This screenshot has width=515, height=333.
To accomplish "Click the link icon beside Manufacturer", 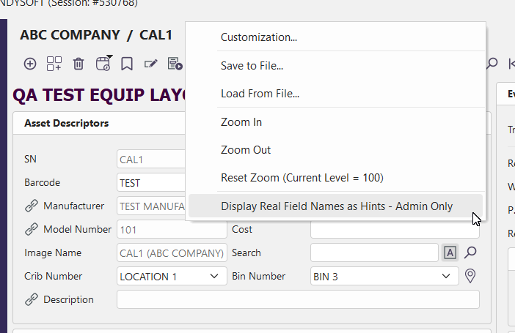I will tap(31, 206).
